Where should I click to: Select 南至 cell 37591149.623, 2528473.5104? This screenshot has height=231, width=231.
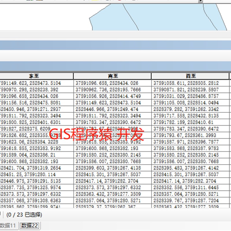pyautogui.click(x=113, y=103)
